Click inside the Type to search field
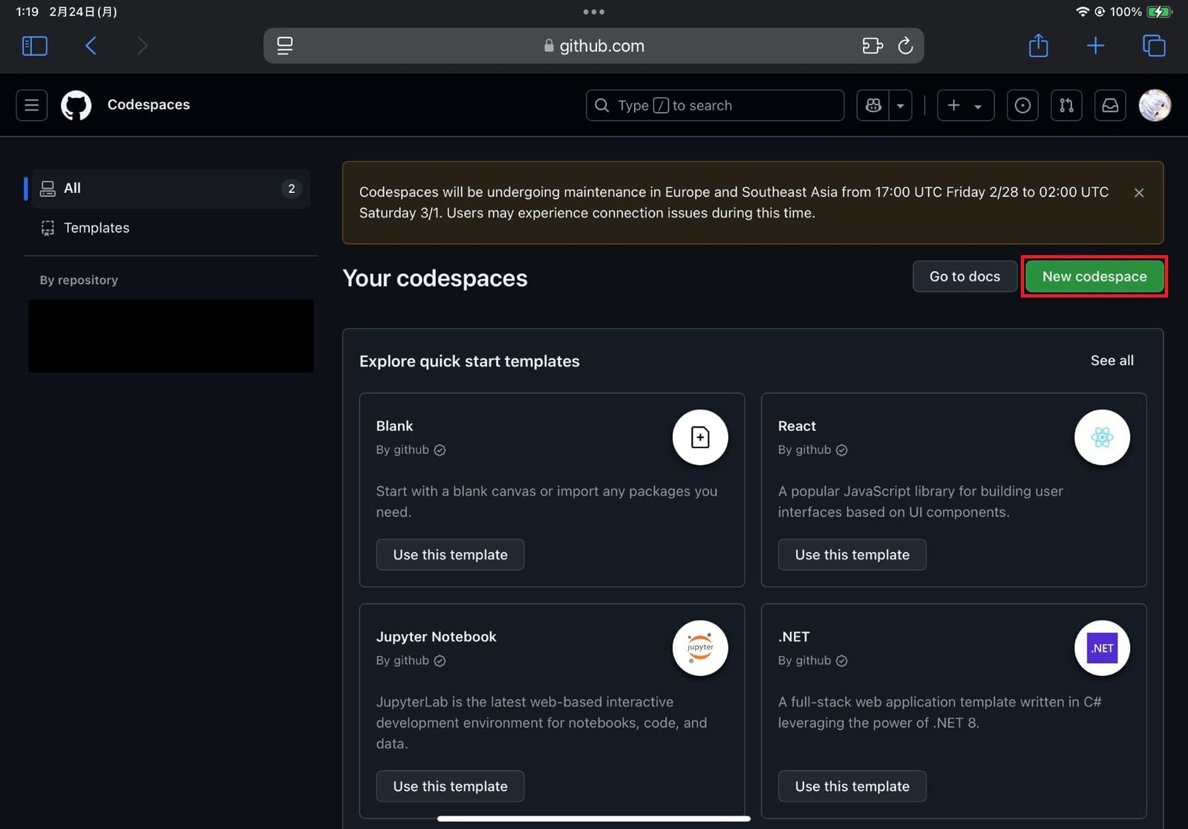 (x=713, y=105)
